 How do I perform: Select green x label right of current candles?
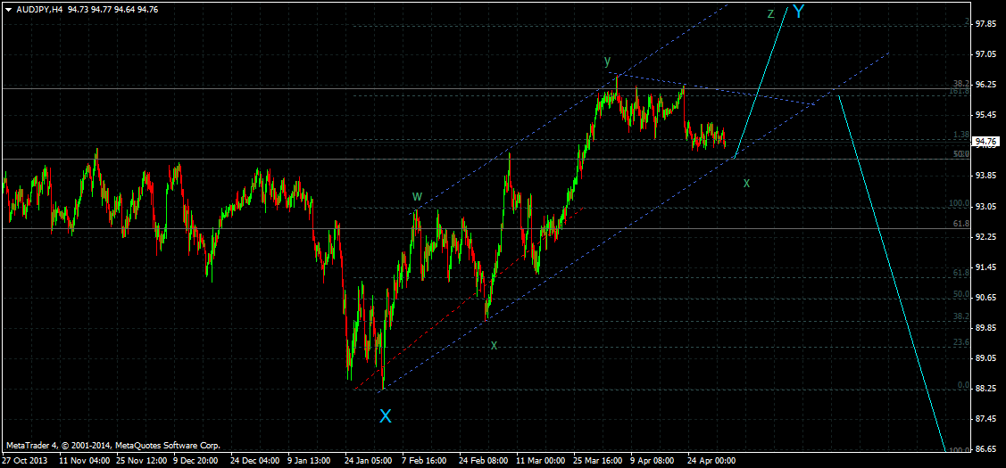point(747,183)
